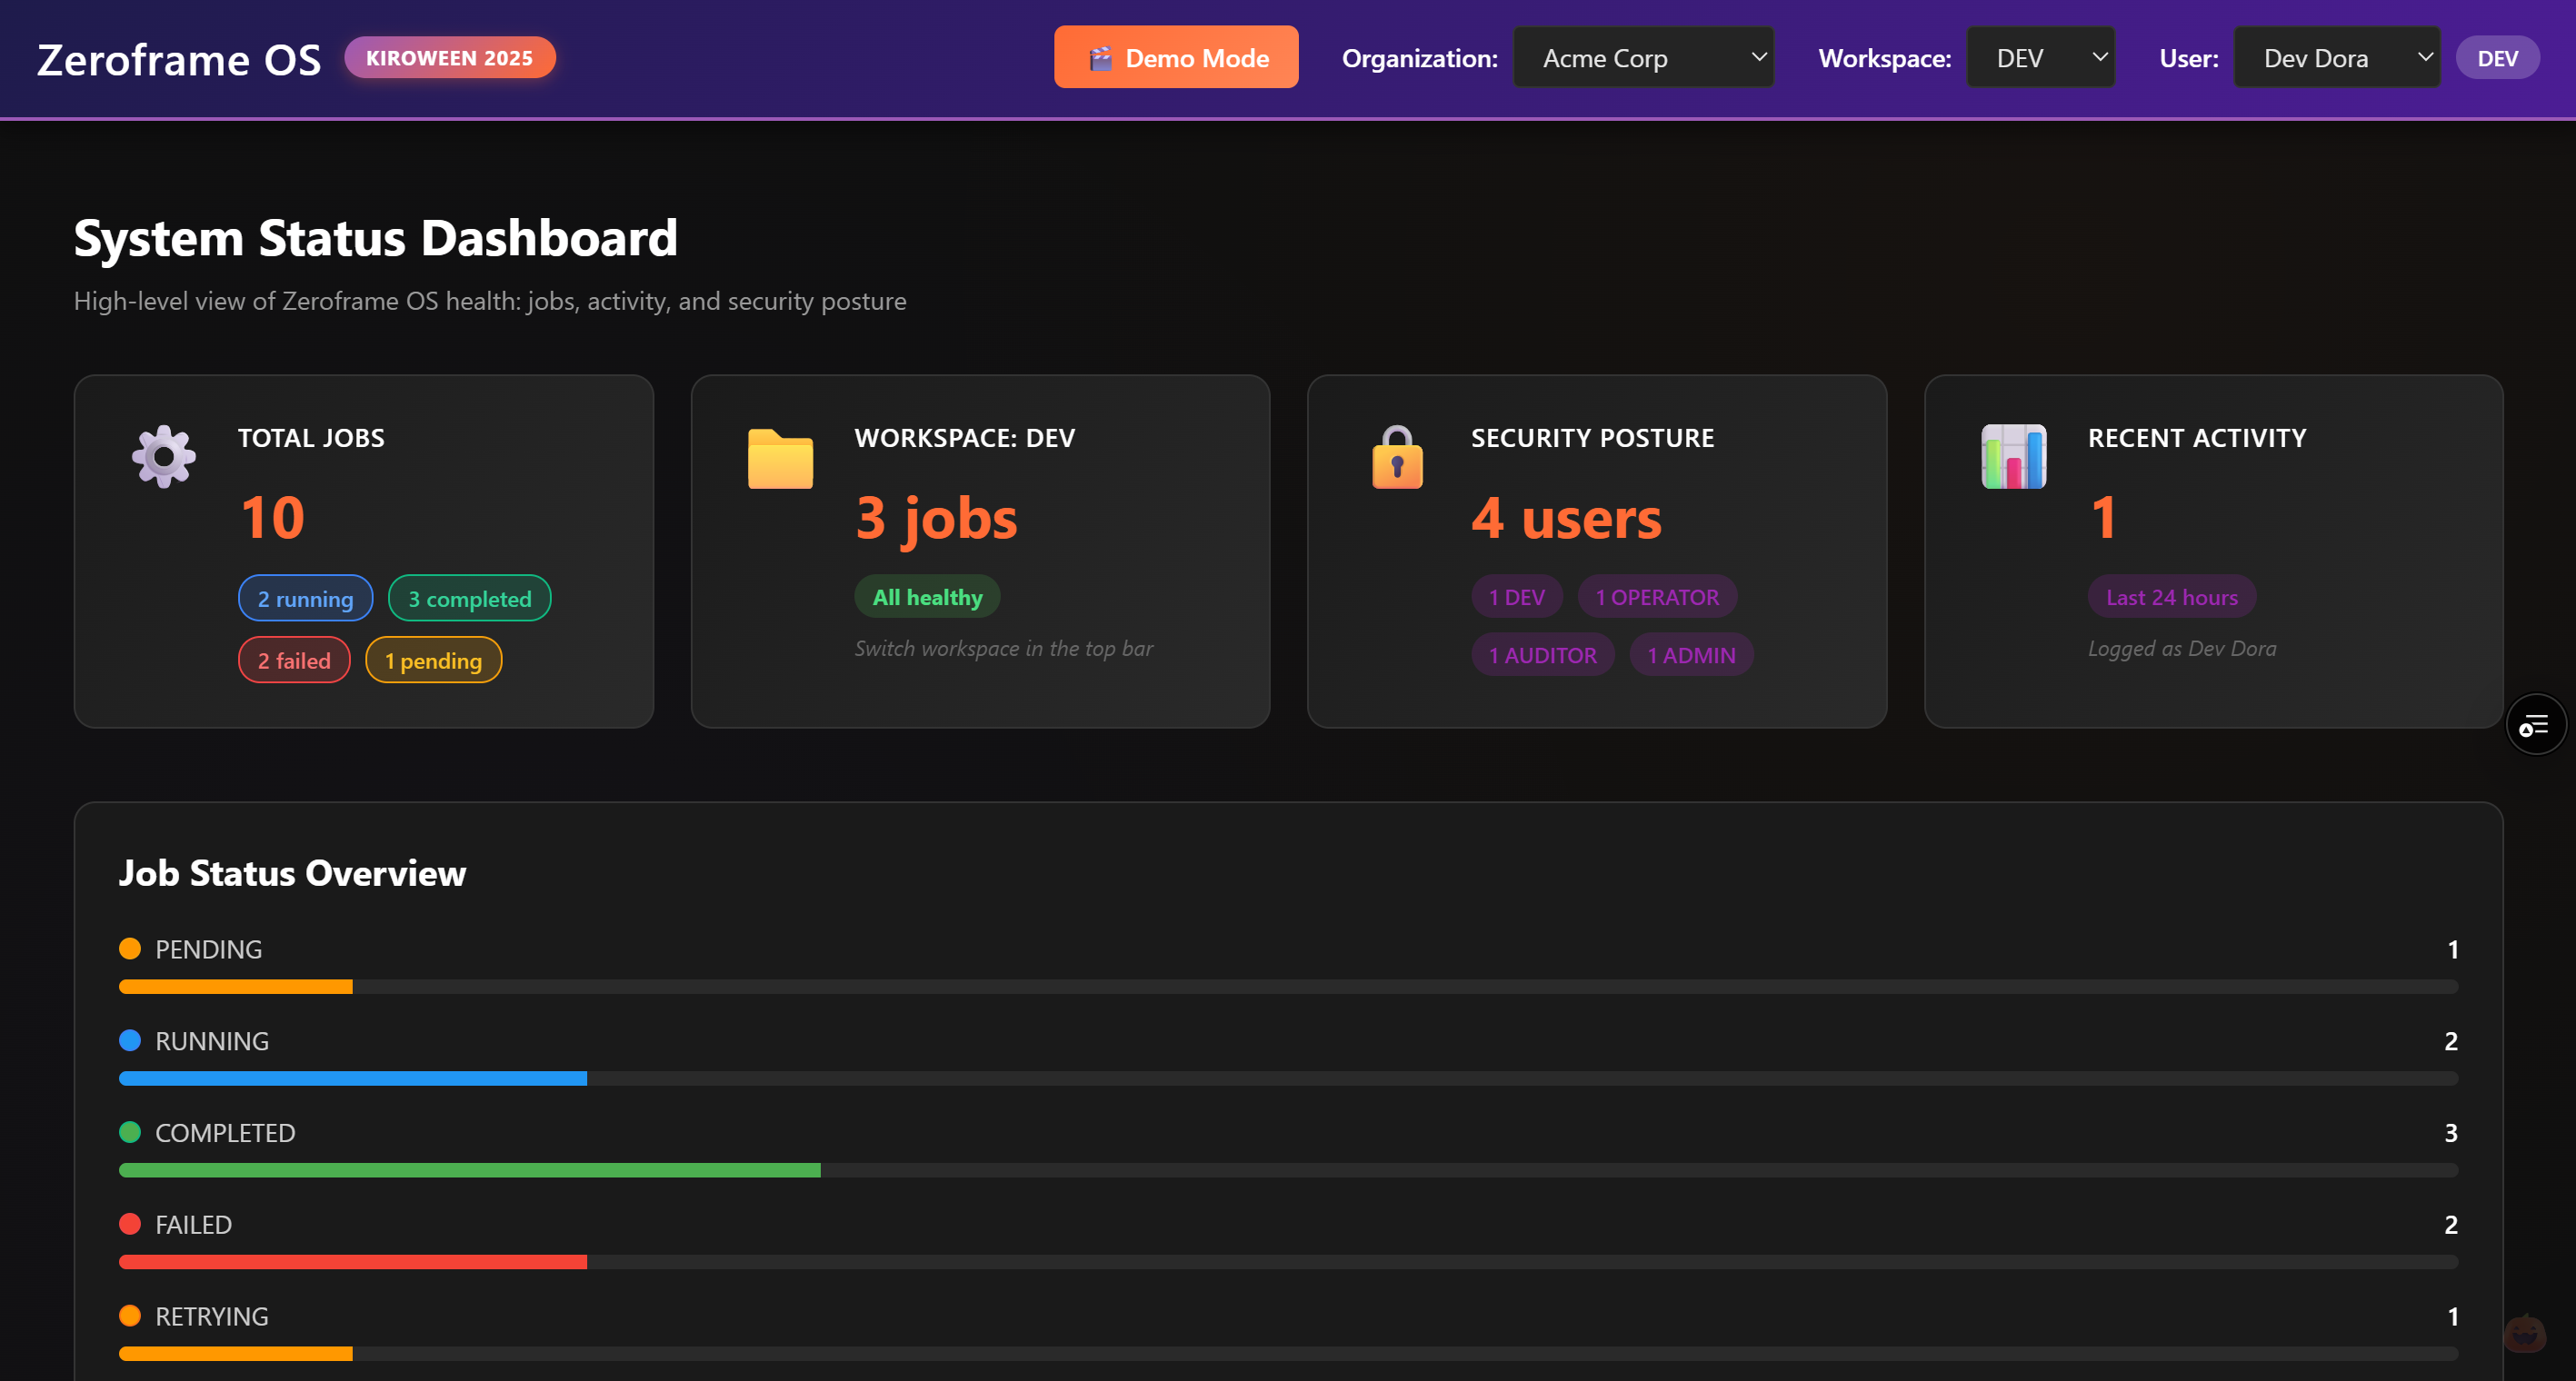Open the Organization Acme Corp dropdown
2576x1381 pixels.
pyautogui.click(x=1643, y=58)
